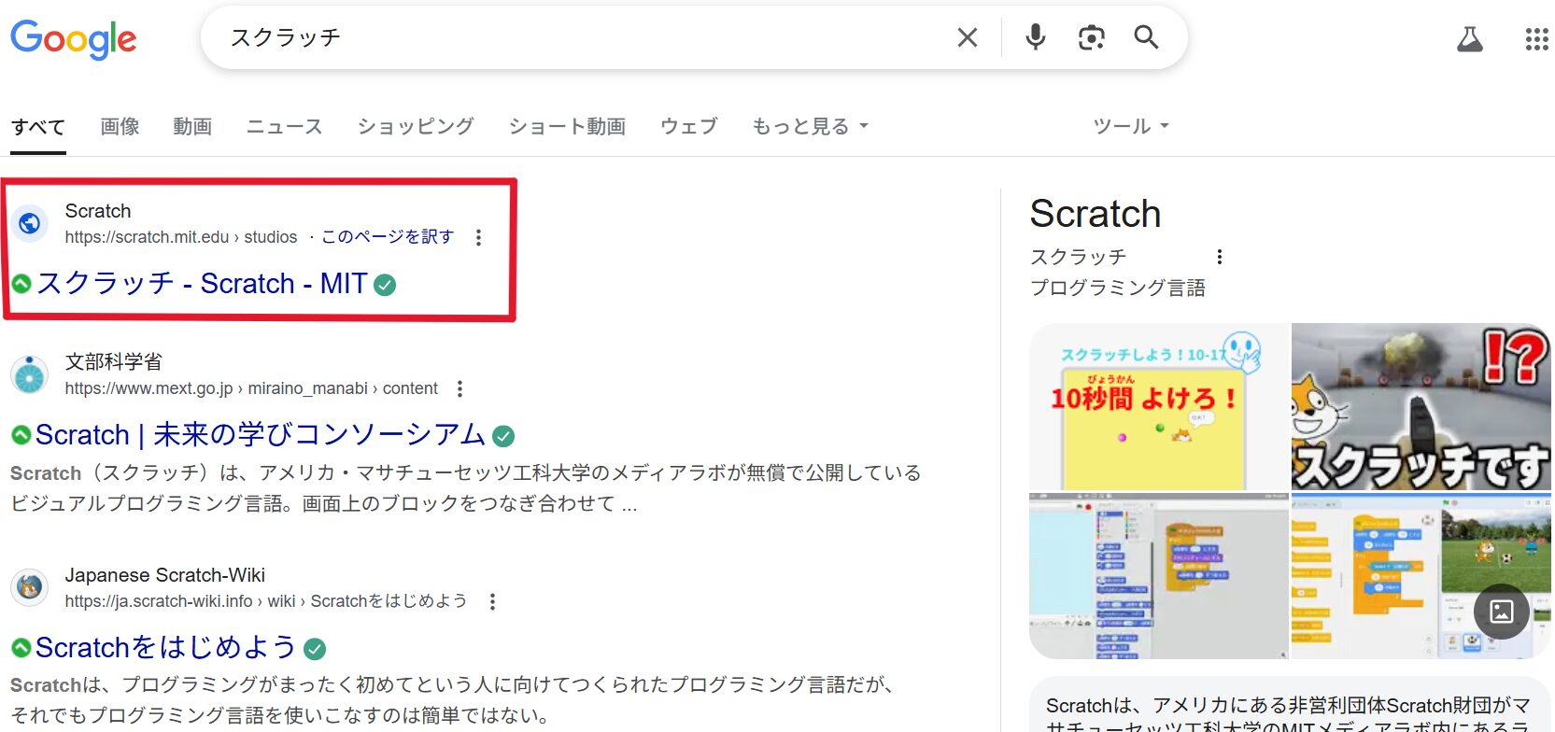The image size is (1555, 732).
Task: Click the 文部科学省 site name
Action: (113, 361)
